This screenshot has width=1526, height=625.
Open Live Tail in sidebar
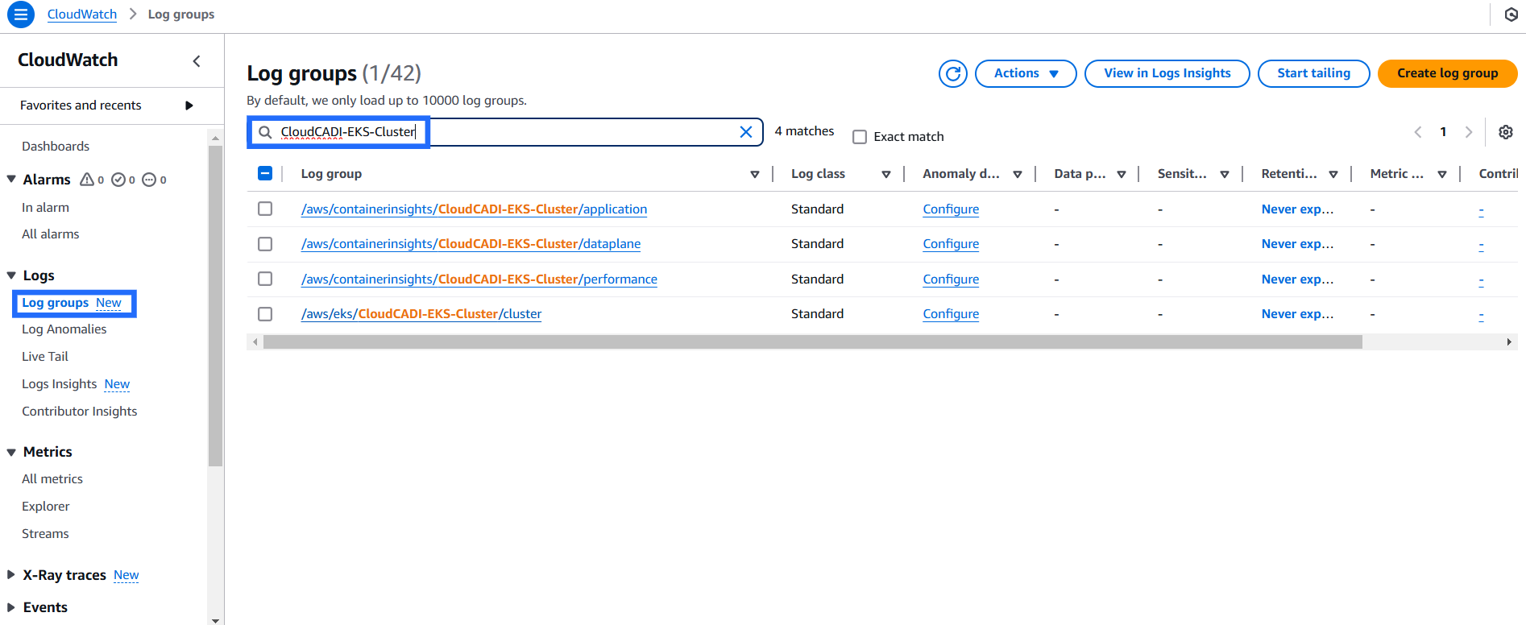[45, 357]
